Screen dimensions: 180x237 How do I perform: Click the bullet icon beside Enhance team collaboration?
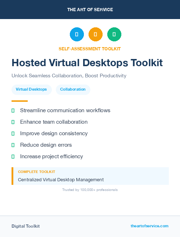click(13, 122)
